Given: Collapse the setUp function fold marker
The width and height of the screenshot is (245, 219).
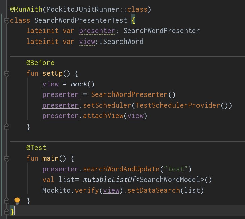Looking at the screenshot, I should click(x=7, y=74).
